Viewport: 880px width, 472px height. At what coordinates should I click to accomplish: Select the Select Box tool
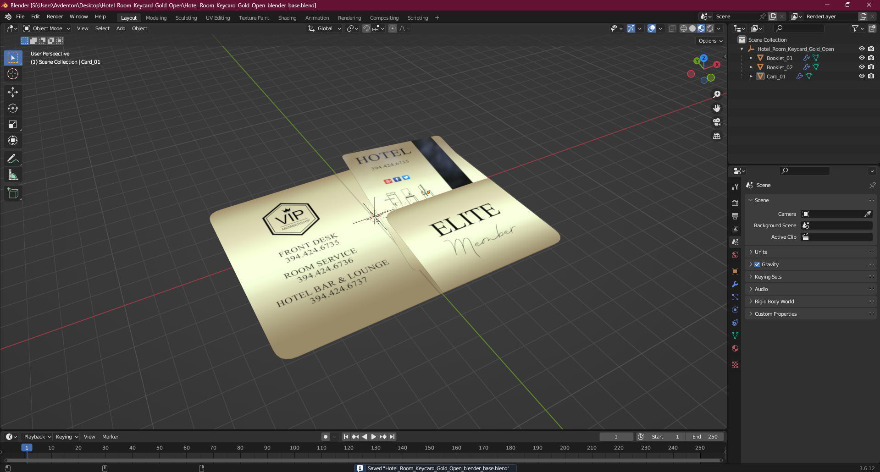[x=13, y=58]
